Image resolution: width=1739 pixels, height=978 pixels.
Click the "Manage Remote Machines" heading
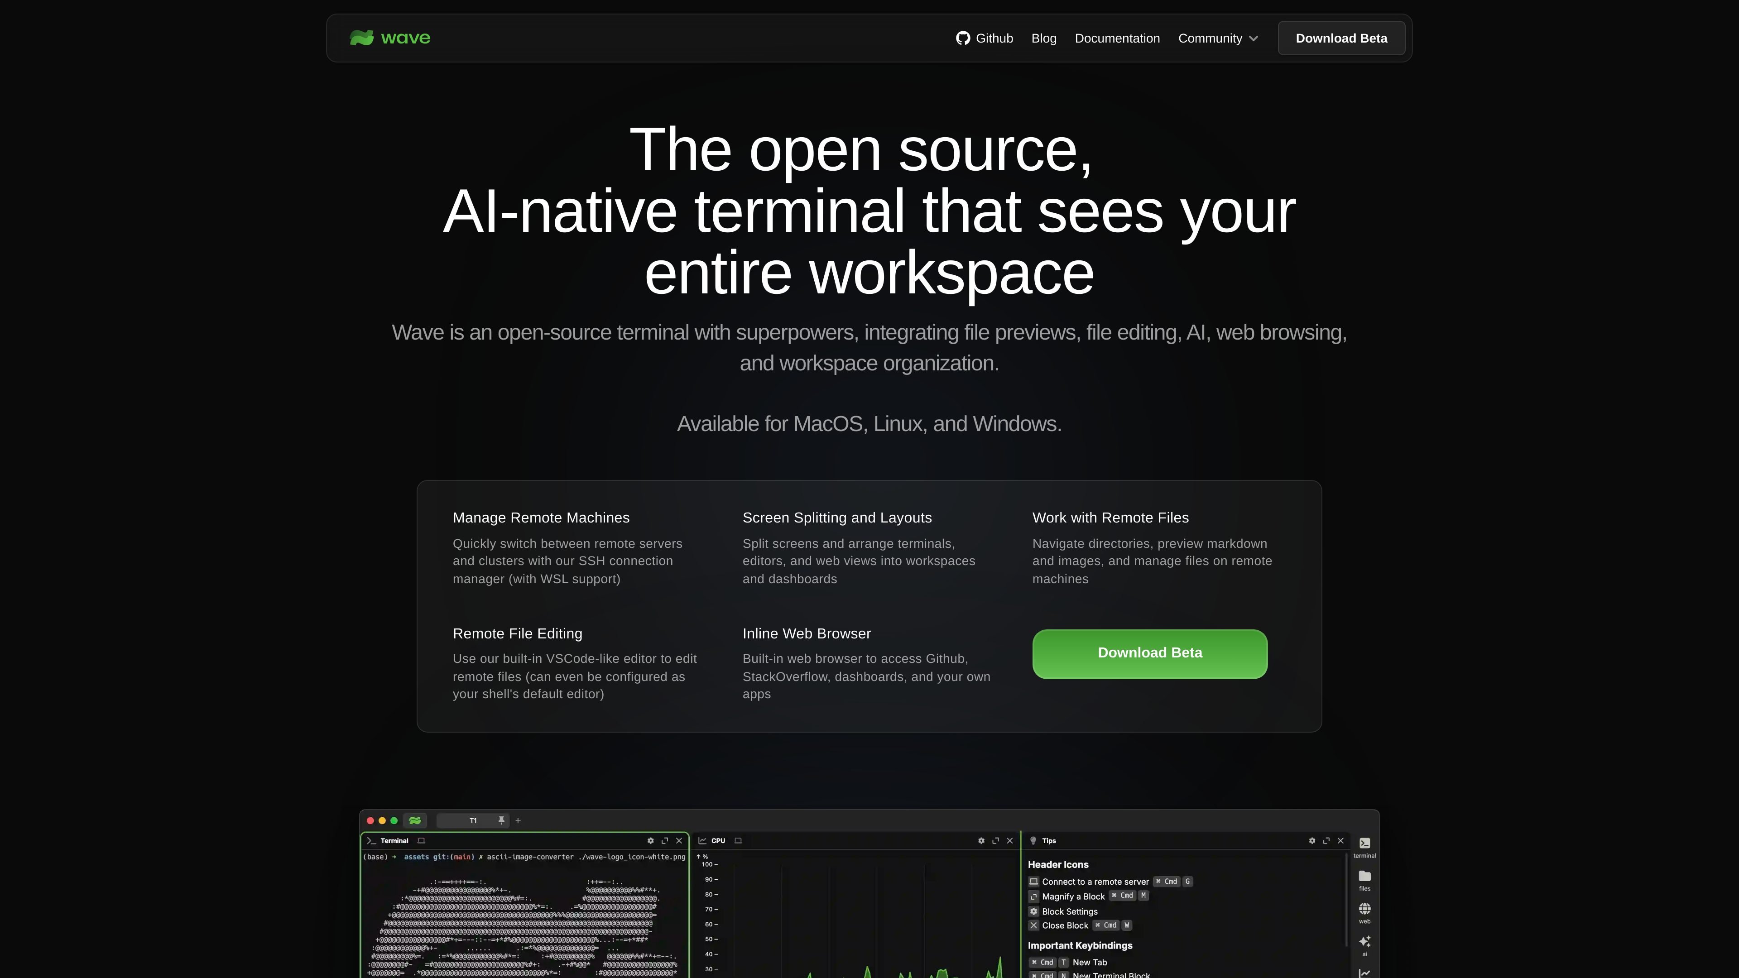[542, 518]
